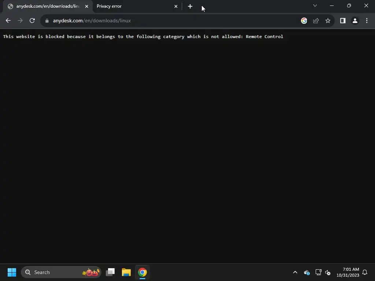Screen dimensions: 375x281
Task: Open Task View from the taskbar
Action: pyautogui.click(x=110, y=272)
